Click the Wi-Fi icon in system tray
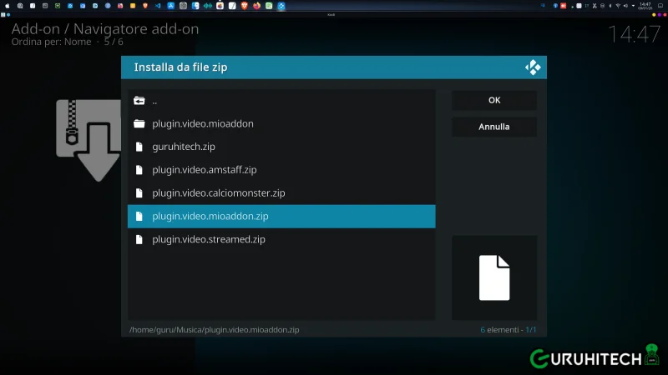 [617, 6]
